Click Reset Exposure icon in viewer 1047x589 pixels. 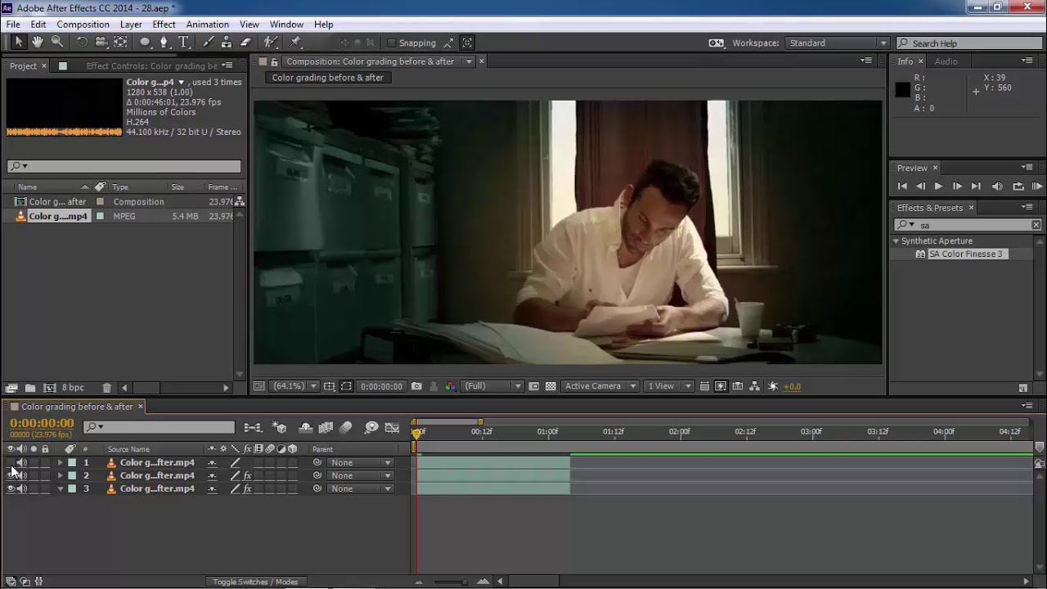coord(773,386)
